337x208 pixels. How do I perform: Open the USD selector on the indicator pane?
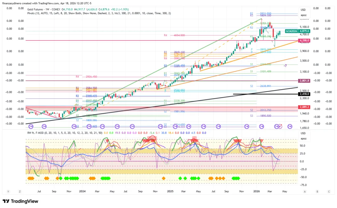pos(303,133)
